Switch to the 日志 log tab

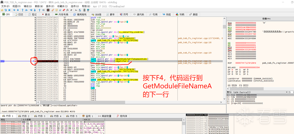click(x=19, y=14)
